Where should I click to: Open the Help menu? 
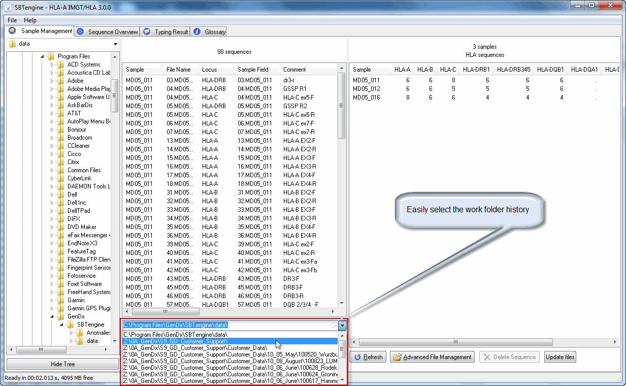[x=30, y=20]
